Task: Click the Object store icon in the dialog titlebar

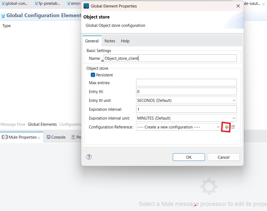Action: 86,6
